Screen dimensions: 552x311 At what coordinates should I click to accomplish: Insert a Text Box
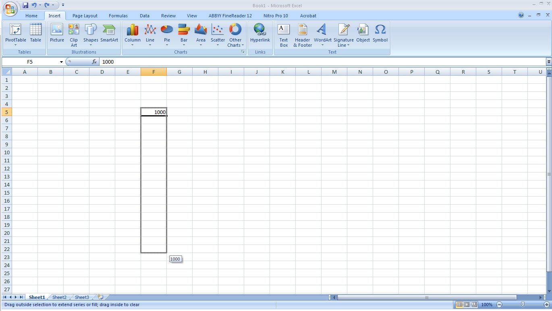click(283, 34)
